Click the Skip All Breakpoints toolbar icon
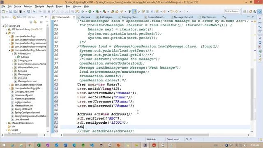Viewport: 263px width, 148px height. click(34, 12)
